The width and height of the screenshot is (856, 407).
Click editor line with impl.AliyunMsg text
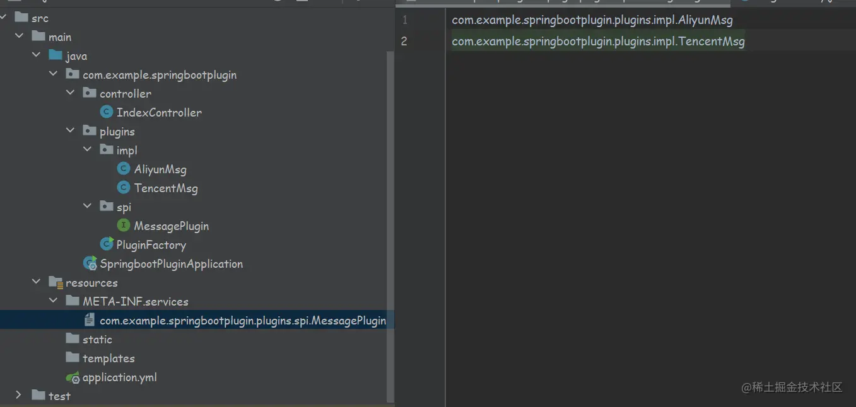592,20
